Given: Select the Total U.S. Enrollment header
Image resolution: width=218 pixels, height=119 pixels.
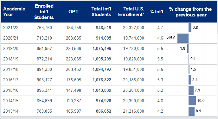Looking at the screenshot, I should pos(131,12).
